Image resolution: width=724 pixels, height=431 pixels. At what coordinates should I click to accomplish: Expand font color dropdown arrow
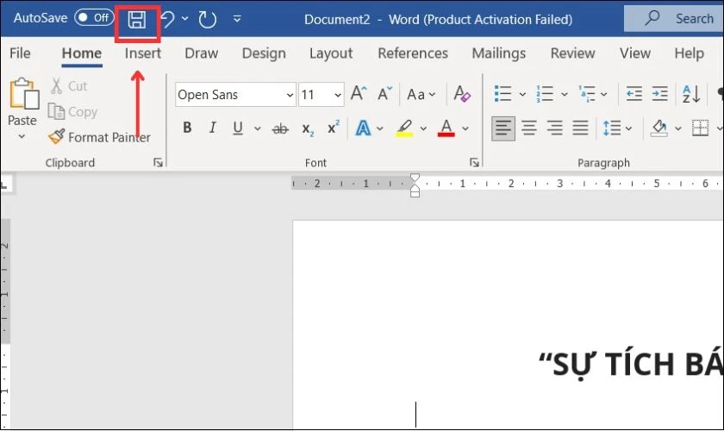click(x=465, y=129)
